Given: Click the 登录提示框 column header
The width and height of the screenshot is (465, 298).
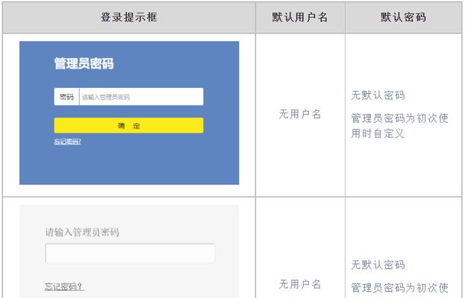Looking at the screenshot, I should tap(129, 17).
